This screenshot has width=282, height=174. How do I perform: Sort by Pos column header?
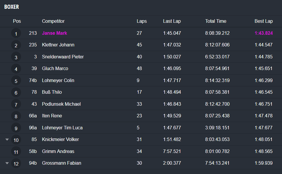tap(17, 21)
